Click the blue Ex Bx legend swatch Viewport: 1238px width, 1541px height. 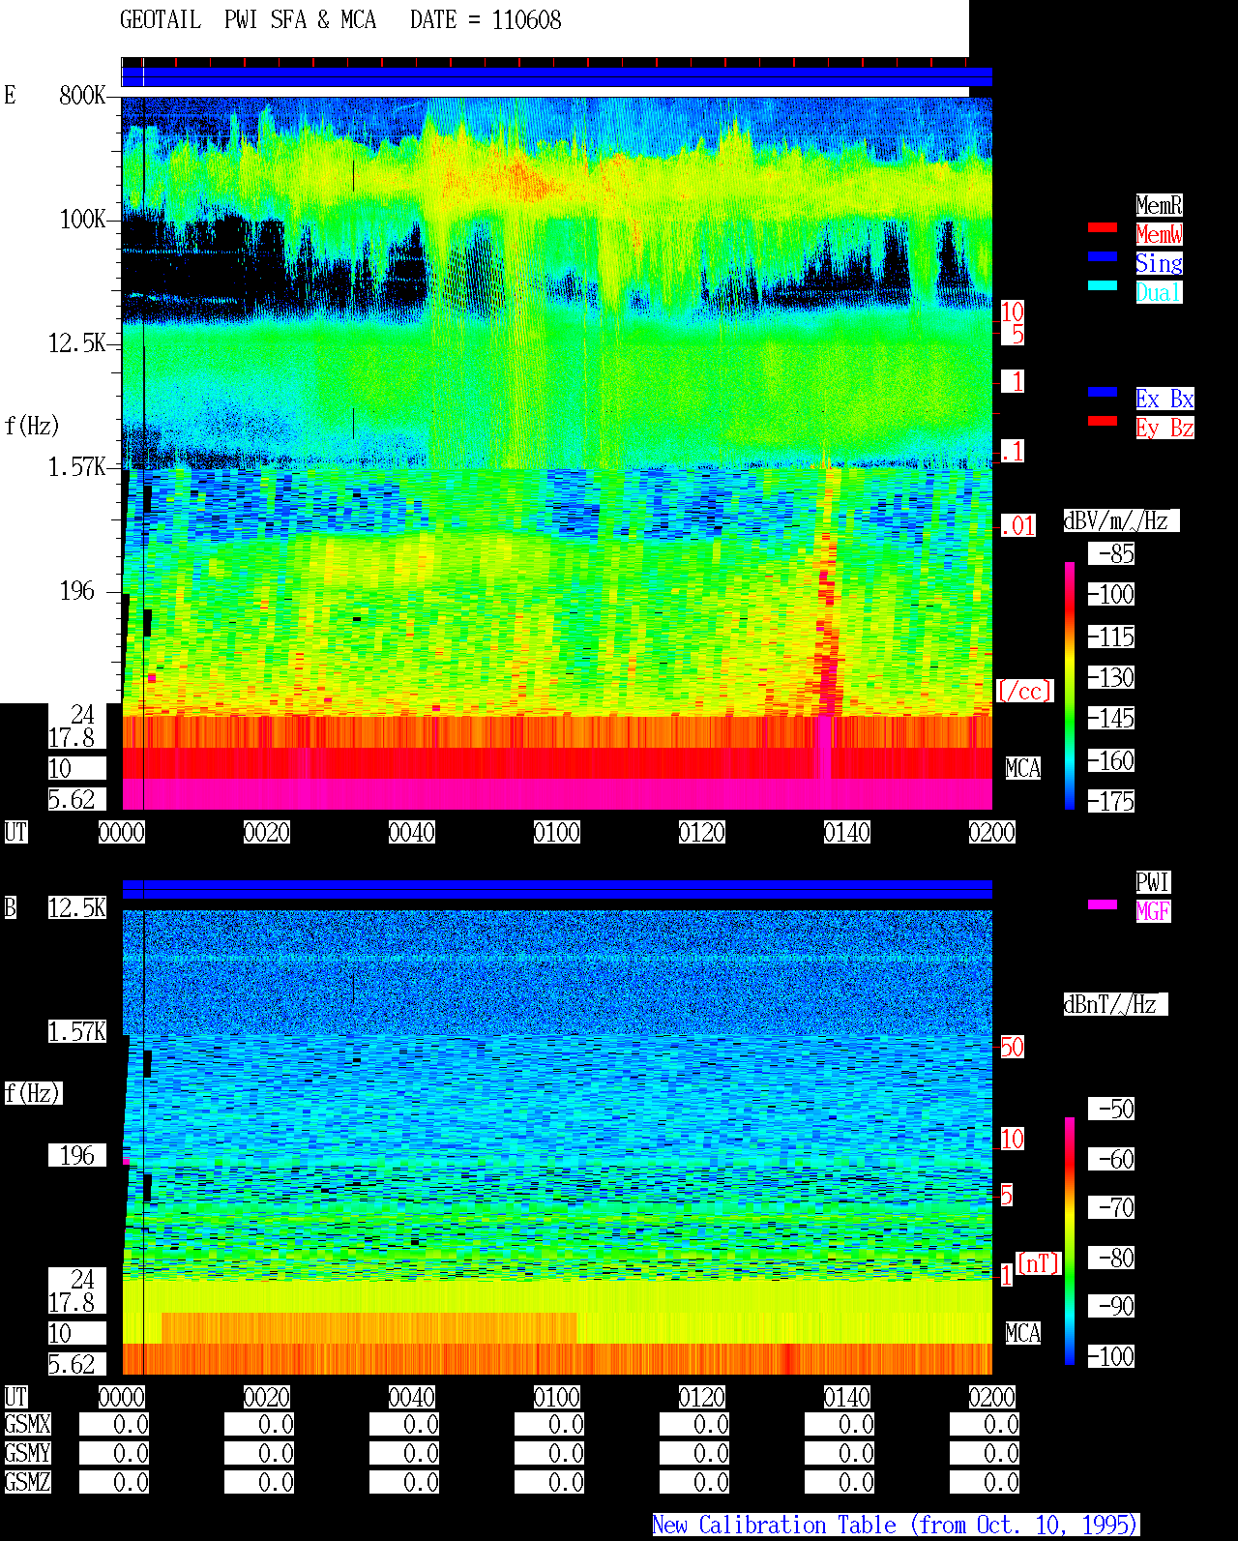[x=1103, y=392]
